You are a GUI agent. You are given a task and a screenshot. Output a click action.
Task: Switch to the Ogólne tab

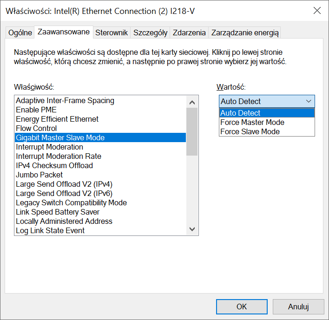(x=20, y=33)
